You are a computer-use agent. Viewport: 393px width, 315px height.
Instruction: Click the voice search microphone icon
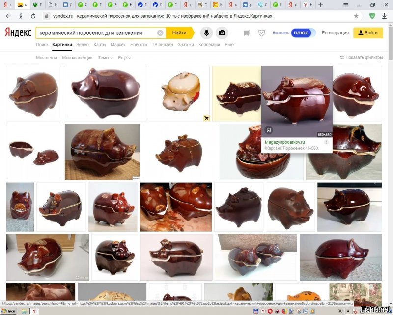tap(206, 33)
